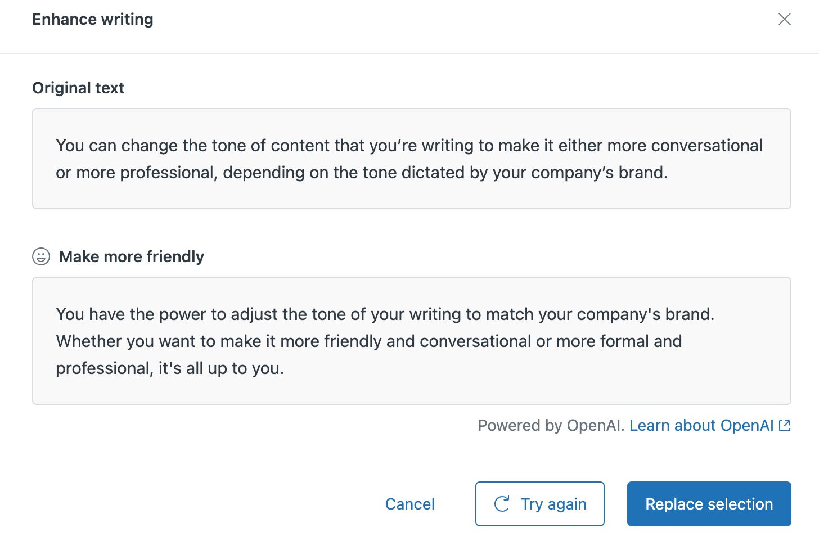Click the line starting 'You can change the tone'
This screenshot has width=819, height=559.
(409, 146)
